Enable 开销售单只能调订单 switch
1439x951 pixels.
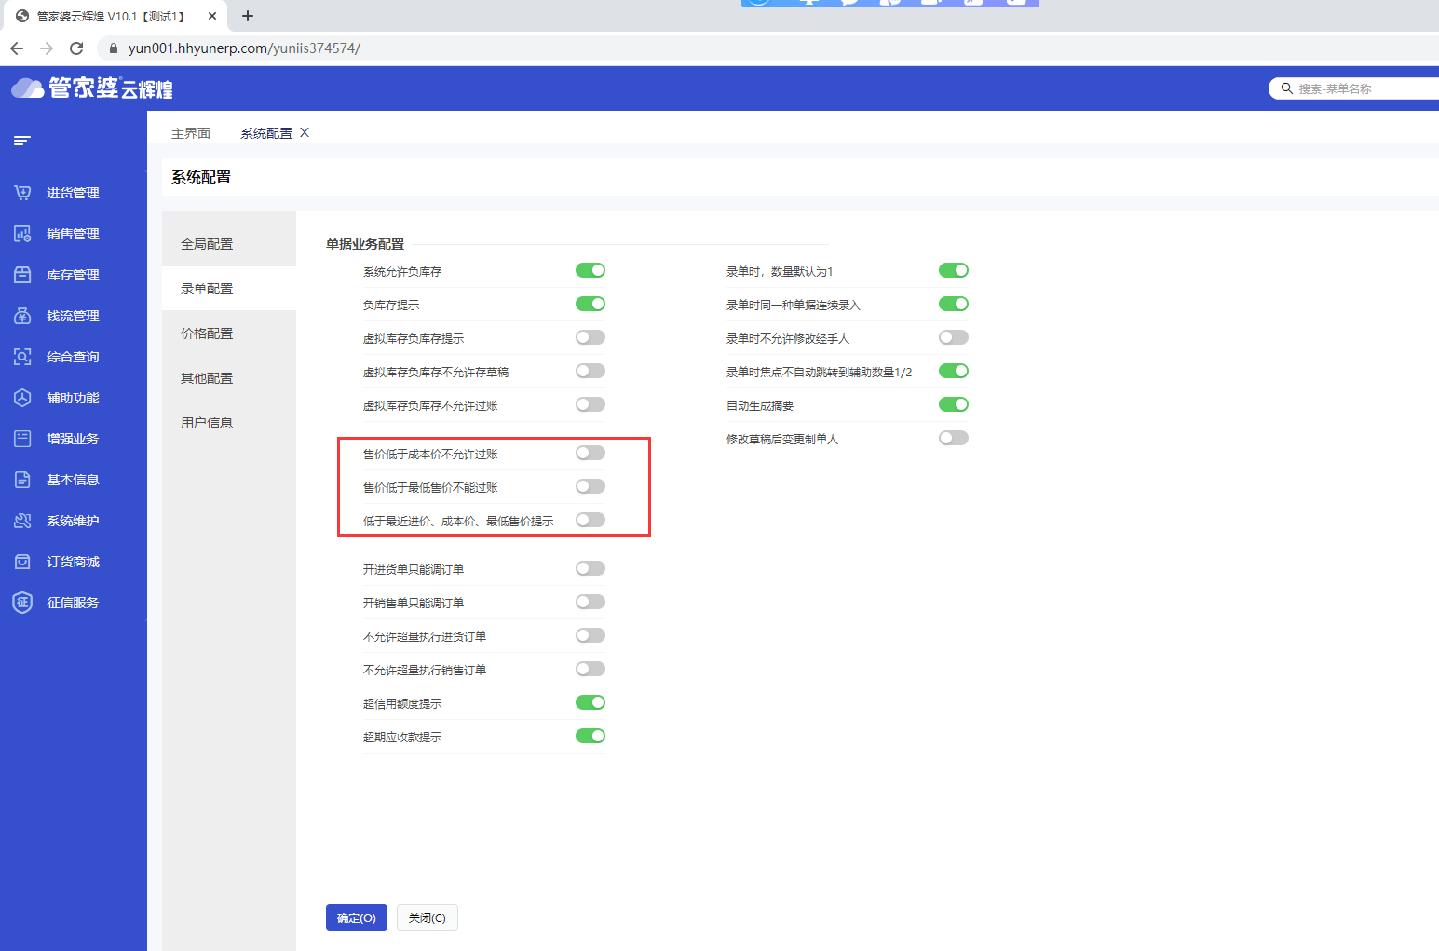click(x=591, y=602)
